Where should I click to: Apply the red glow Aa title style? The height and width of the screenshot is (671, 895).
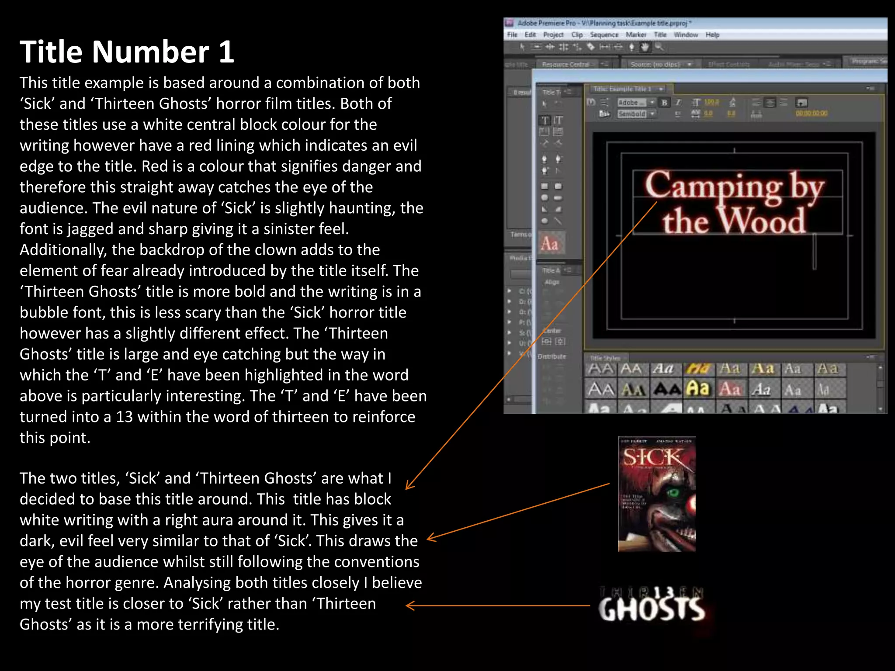point(729,388)
